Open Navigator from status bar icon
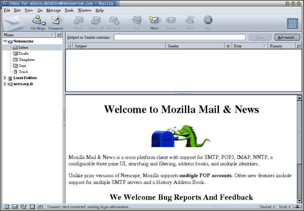This screenshot has height=211, width=304. (7, 207)
